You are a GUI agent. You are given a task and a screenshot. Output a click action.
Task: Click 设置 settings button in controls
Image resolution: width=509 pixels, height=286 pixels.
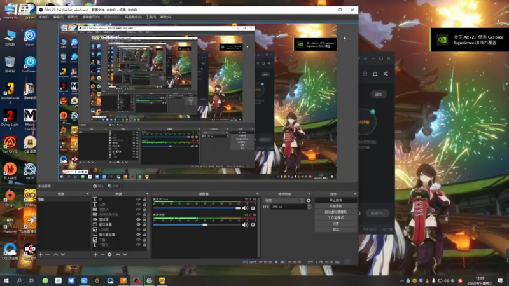pyautogui.click(x=336, y=224)
